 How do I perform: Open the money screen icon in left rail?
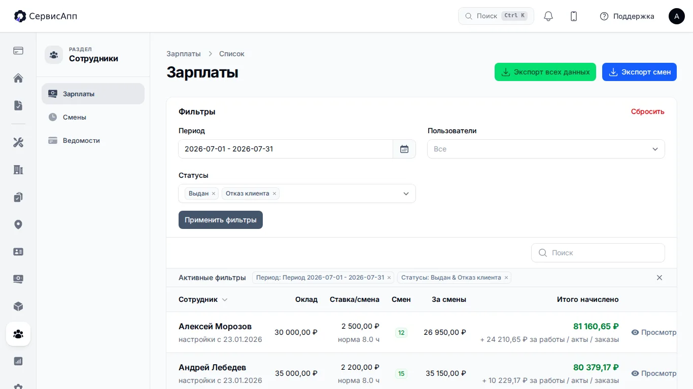click(x=18, y=279)
